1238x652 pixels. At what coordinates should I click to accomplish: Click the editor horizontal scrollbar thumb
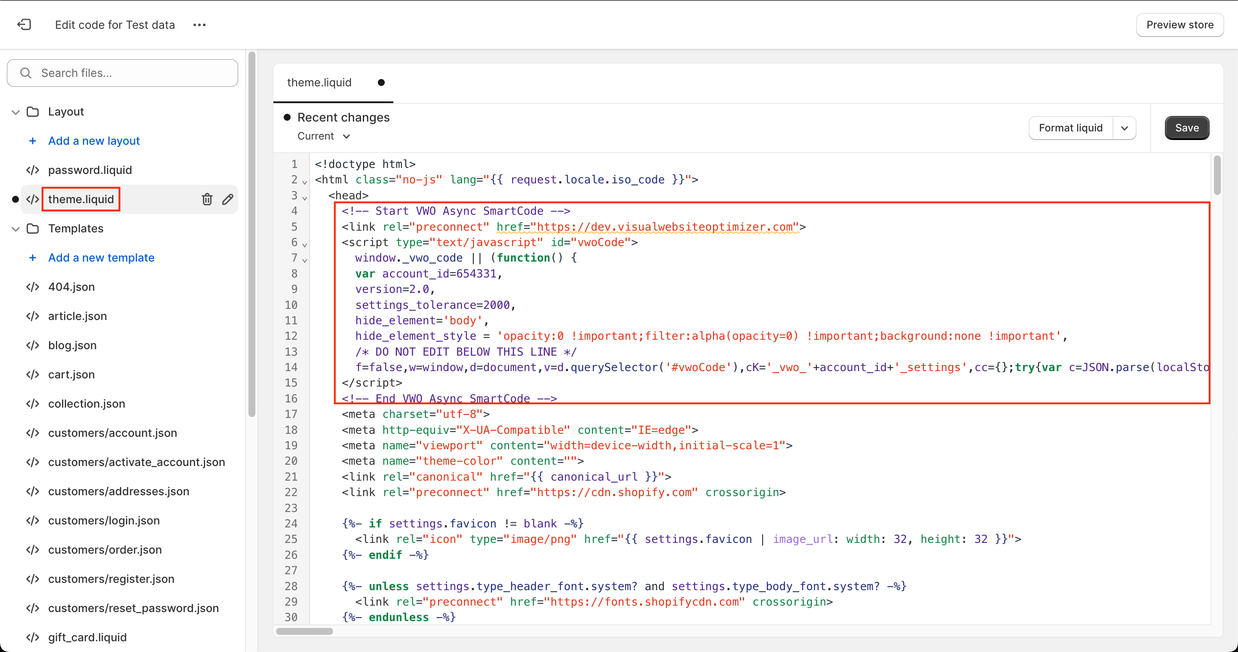pos(304,631)
